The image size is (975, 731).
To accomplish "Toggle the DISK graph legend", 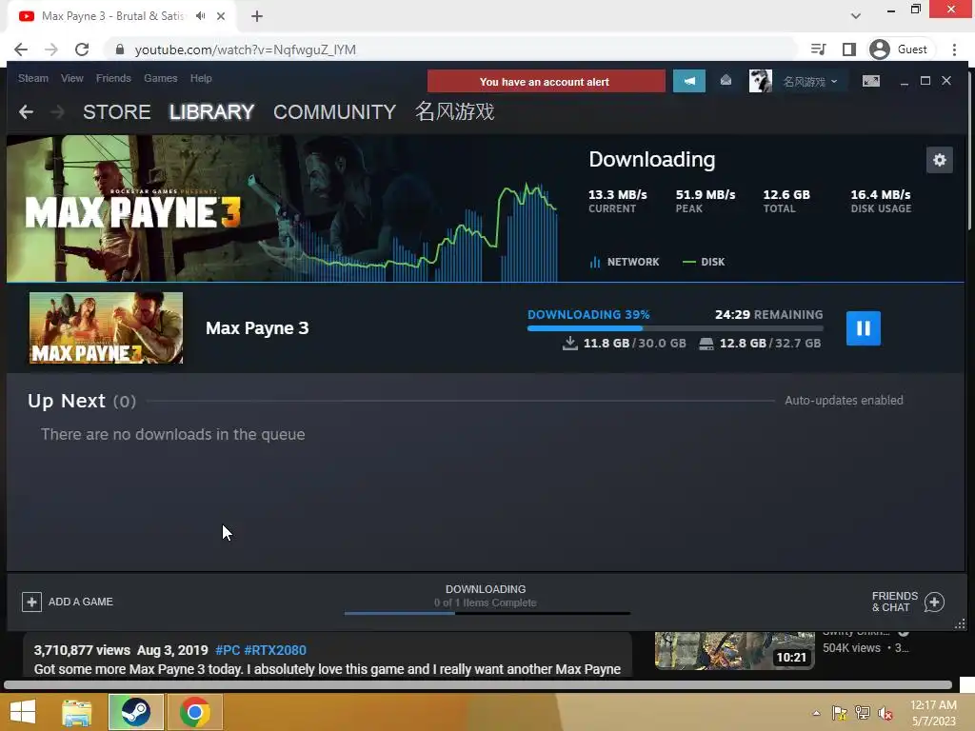I will pyautogui.click(x=704, y=262).
